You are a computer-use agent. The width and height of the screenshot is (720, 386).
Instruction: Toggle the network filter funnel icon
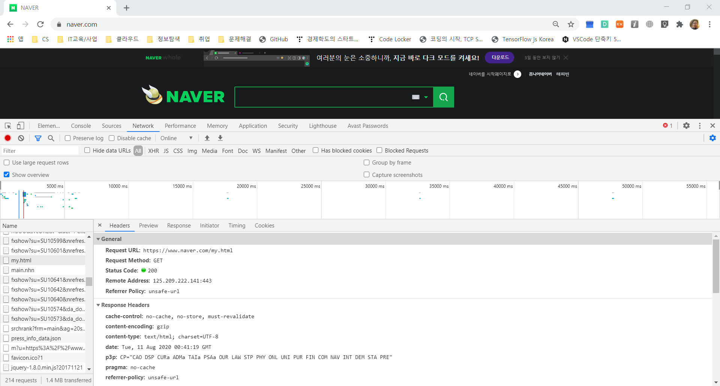38,138
